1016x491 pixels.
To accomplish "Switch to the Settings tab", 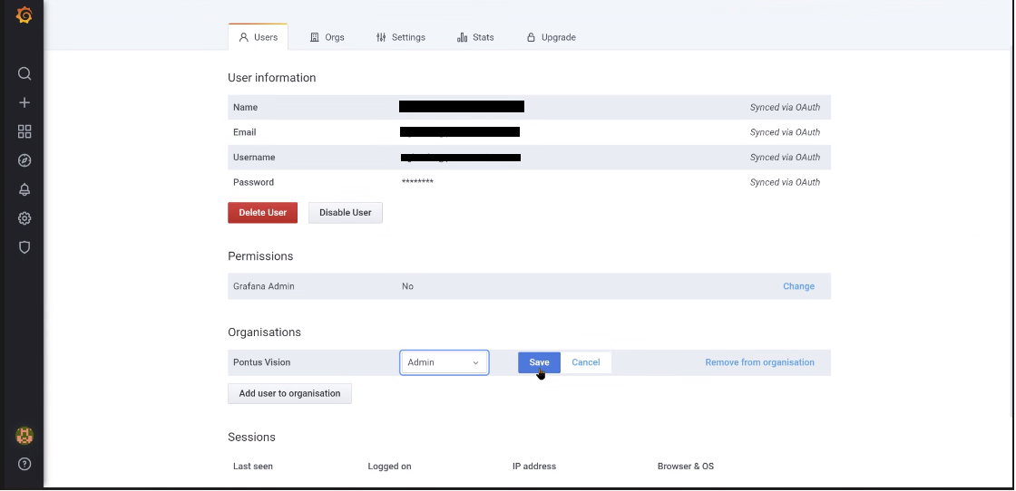I will click(x=401, y=37).
